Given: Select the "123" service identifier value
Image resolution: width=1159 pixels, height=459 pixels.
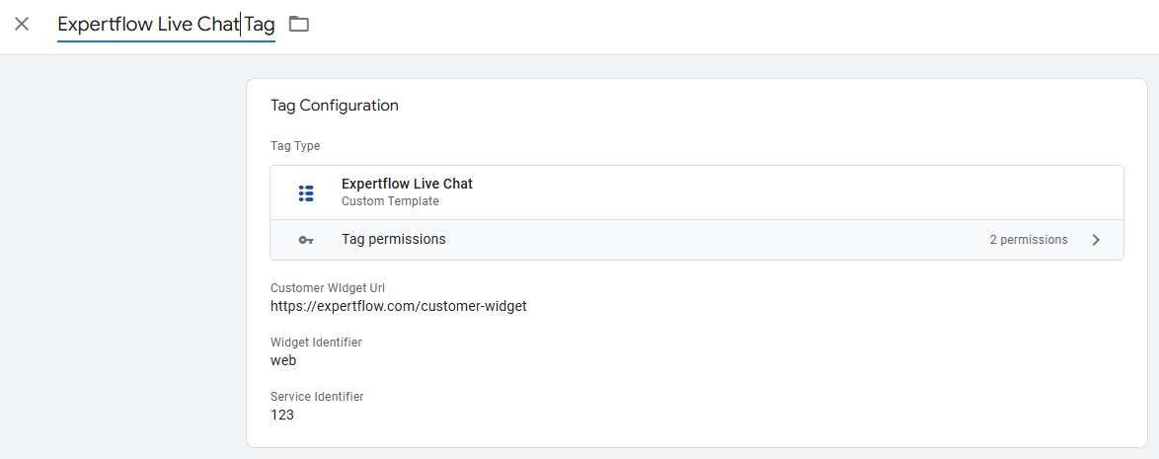Looking at the screenshot, I should pos(282,415).
